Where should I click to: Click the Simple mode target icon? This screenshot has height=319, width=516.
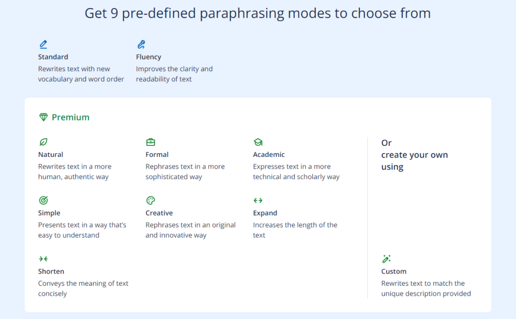coord(43,200)
